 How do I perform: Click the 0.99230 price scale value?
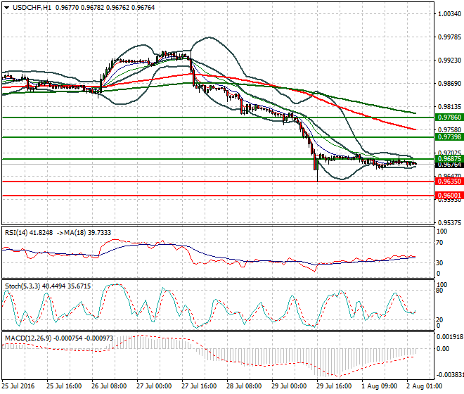click(449, 60)
